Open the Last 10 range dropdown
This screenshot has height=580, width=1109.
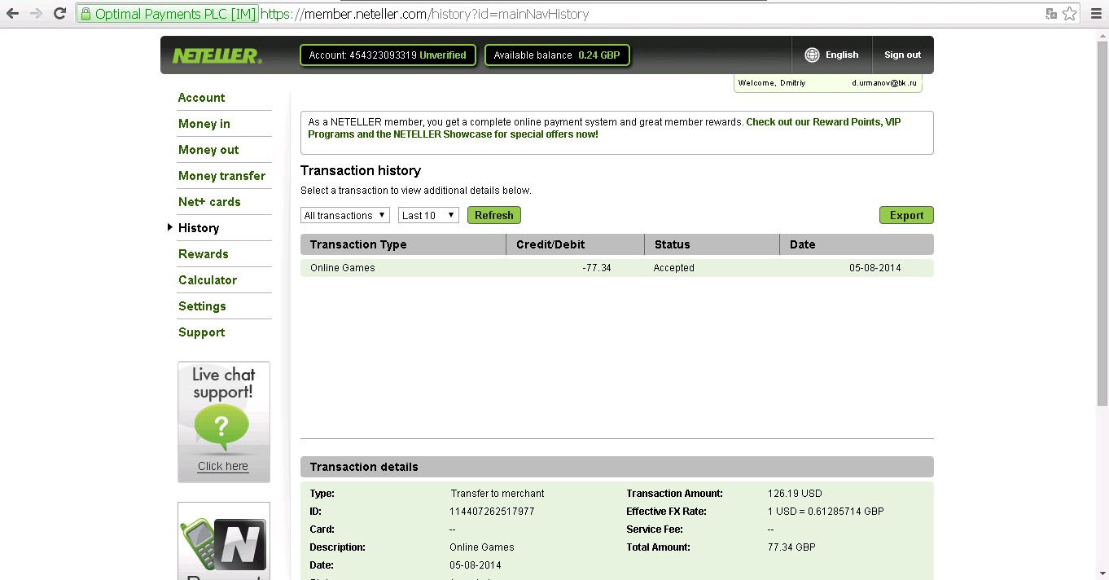(428, 215)
